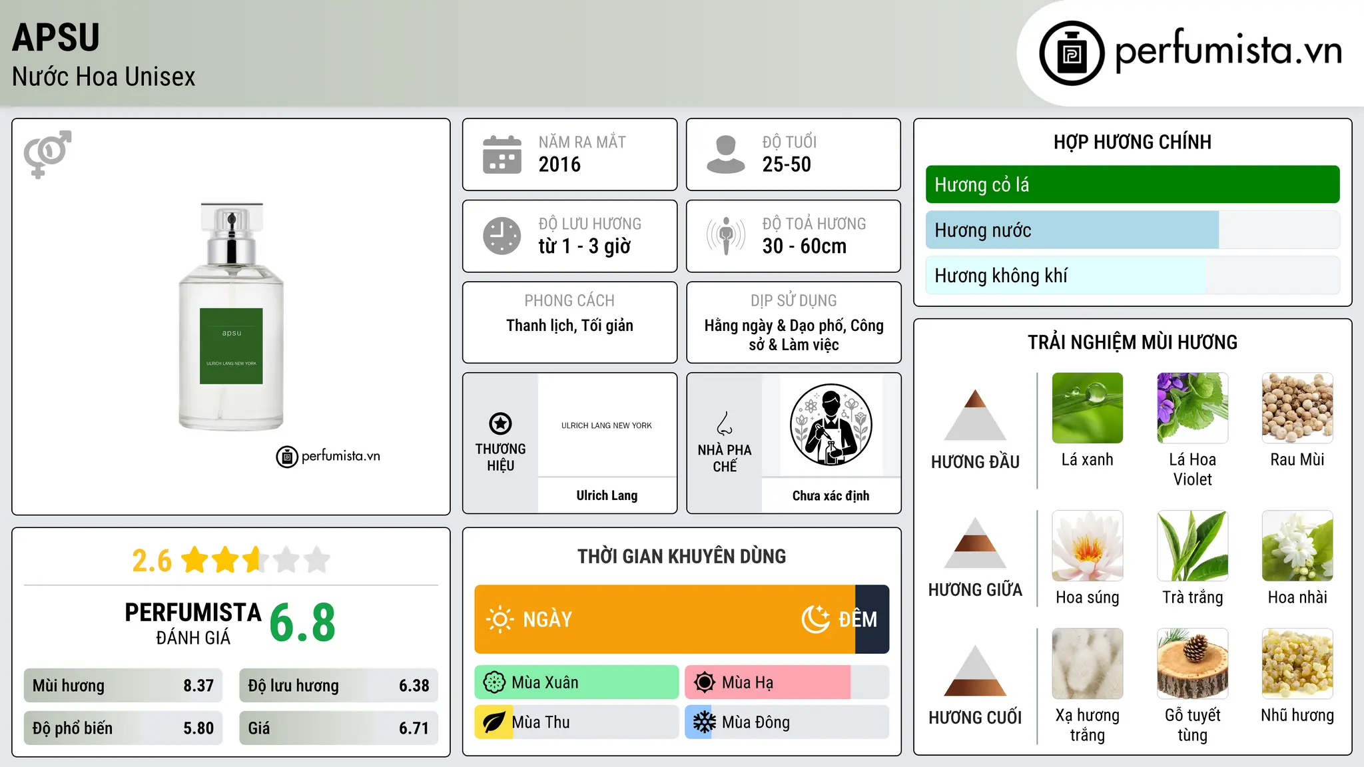This screenshot has width=1364, height=767.
Task: Click the nose icon above Nhà pha chế
Action: click(x=725, y=423)
